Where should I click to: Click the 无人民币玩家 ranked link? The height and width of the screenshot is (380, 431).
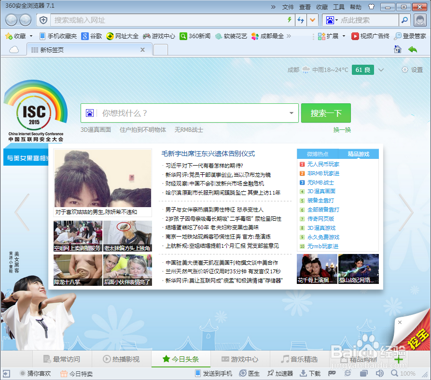pyautogui.click(x=323, y=164)
